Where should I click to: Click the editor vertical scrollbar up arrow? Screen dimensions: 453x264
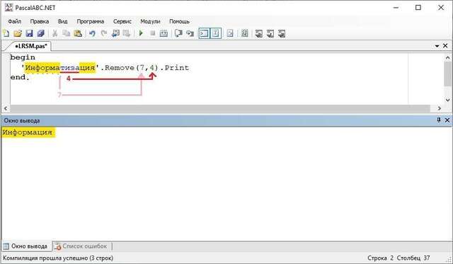coord(447,58)
